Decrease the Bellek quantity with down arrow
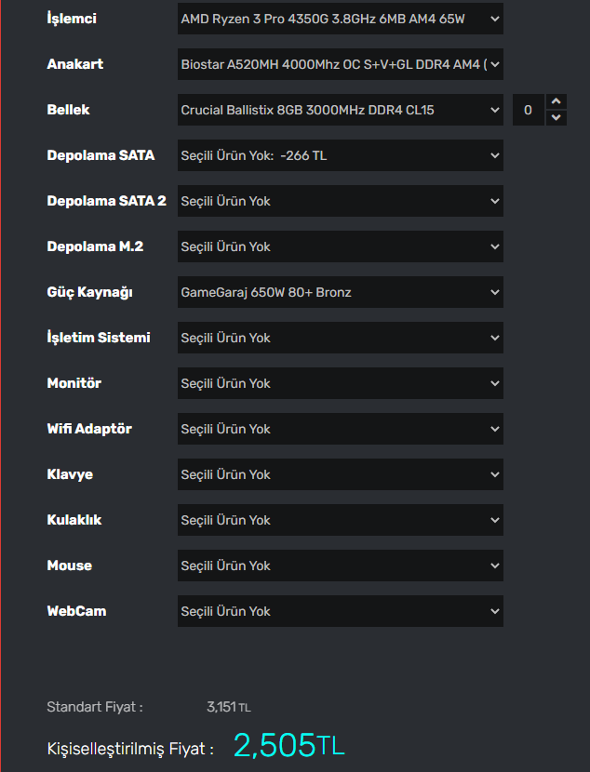This screenshot has width=590, height=772. pos(556,118)
